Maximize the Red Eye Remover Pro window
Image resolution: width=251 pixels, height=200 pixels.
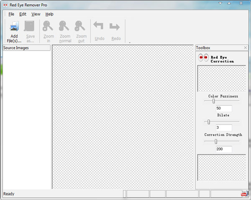pos(229,3)
